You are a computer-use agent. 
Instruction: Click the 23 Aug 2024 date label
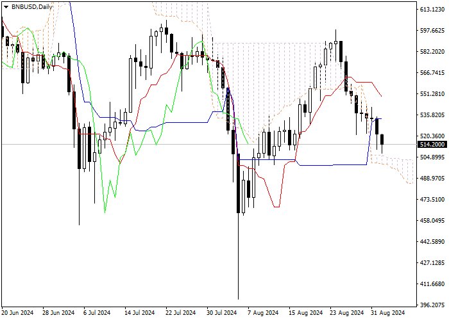[x=346, y=313]
